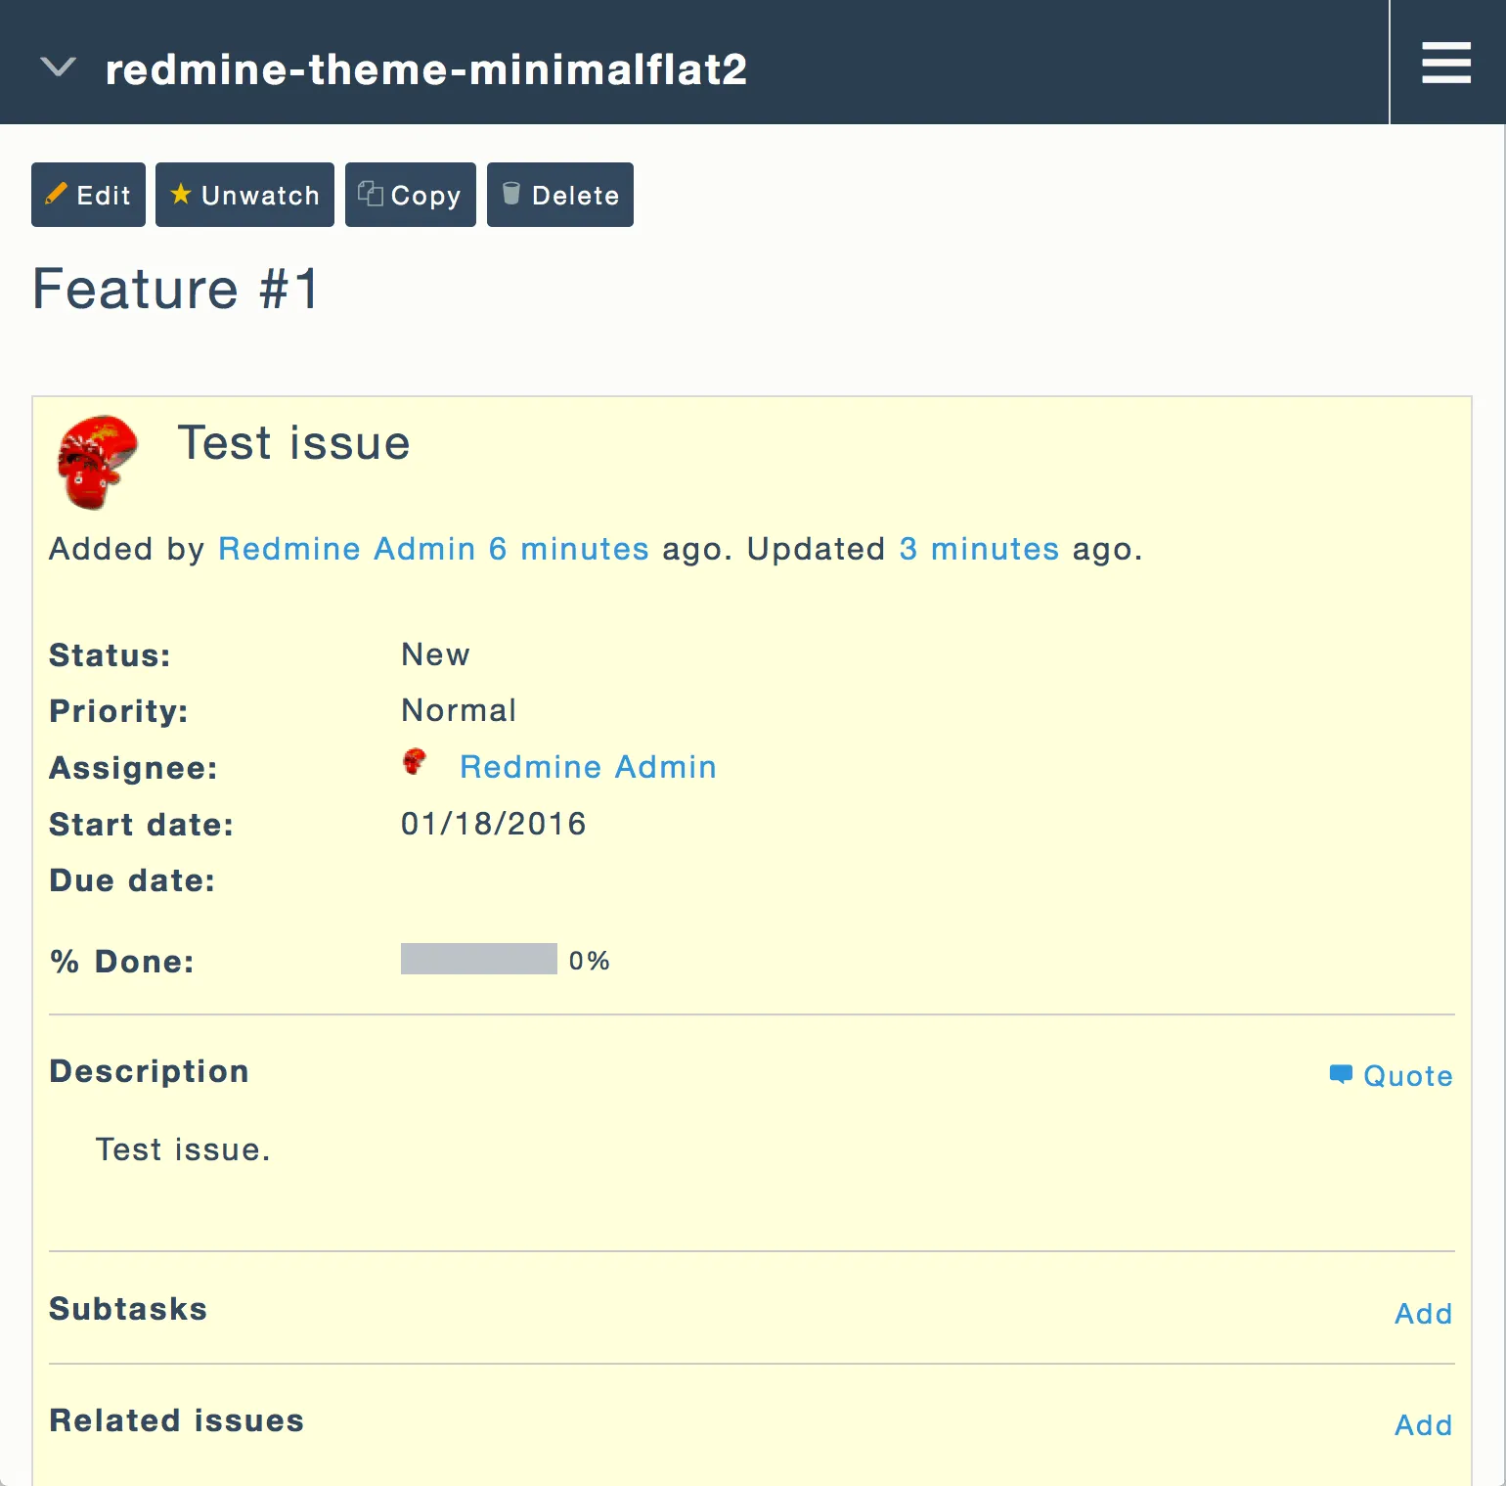Click the large author avatar image
Image resolution: width=1506 pixels, height=1486 pixels.
point(98,462)
